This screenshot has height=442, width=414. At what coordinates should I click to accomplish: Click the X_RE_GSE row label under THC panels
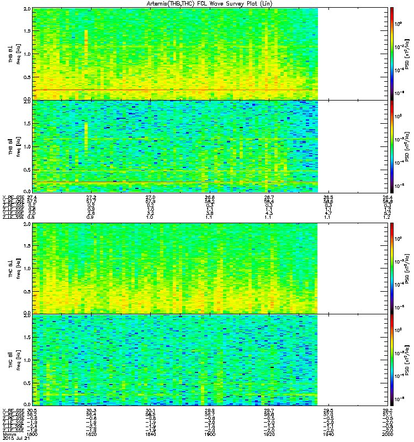point(13,411)
